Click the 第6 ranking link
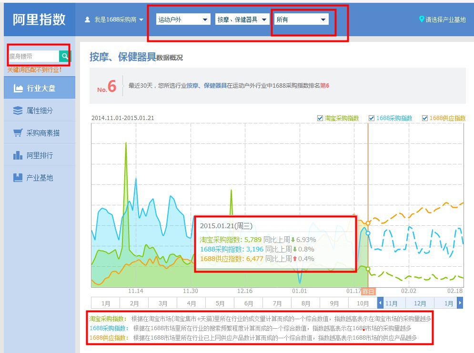 coord(325,86)
